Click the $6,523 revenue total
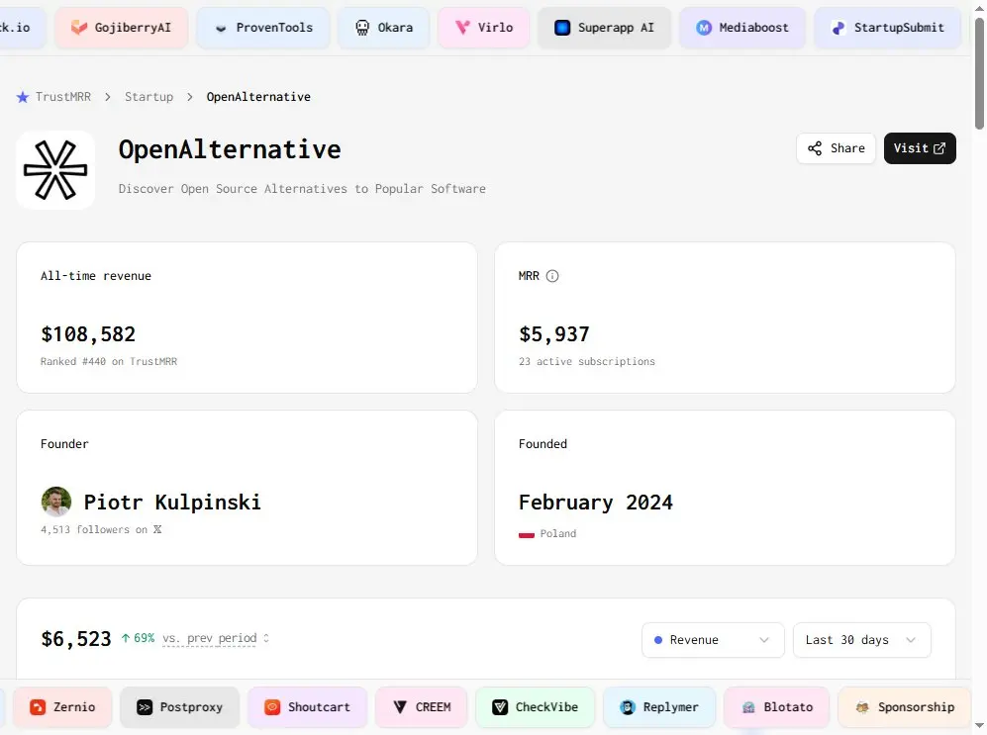 76,639
